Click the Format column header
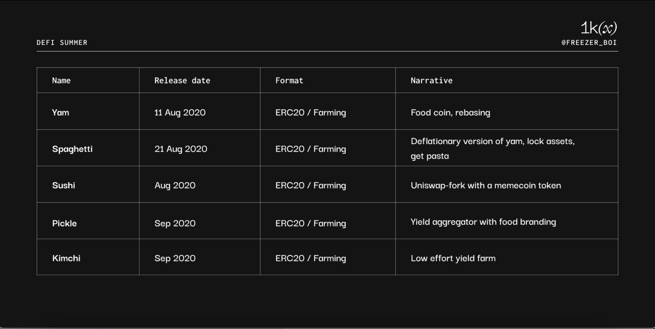 click(289, 81)
